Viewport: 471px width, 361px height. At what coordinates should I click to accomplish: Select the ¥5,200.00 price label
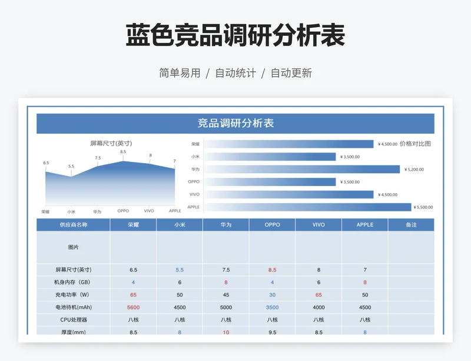point(414,170)
